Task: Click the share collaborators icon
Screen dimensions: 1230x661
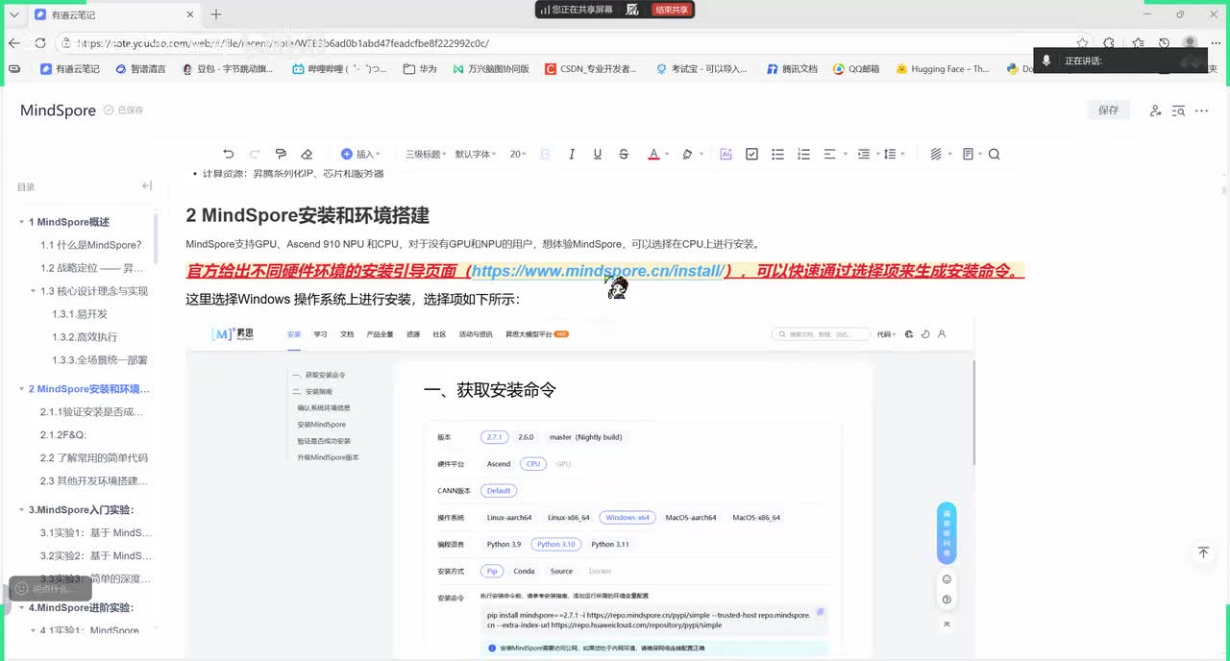Action: 1155,110
